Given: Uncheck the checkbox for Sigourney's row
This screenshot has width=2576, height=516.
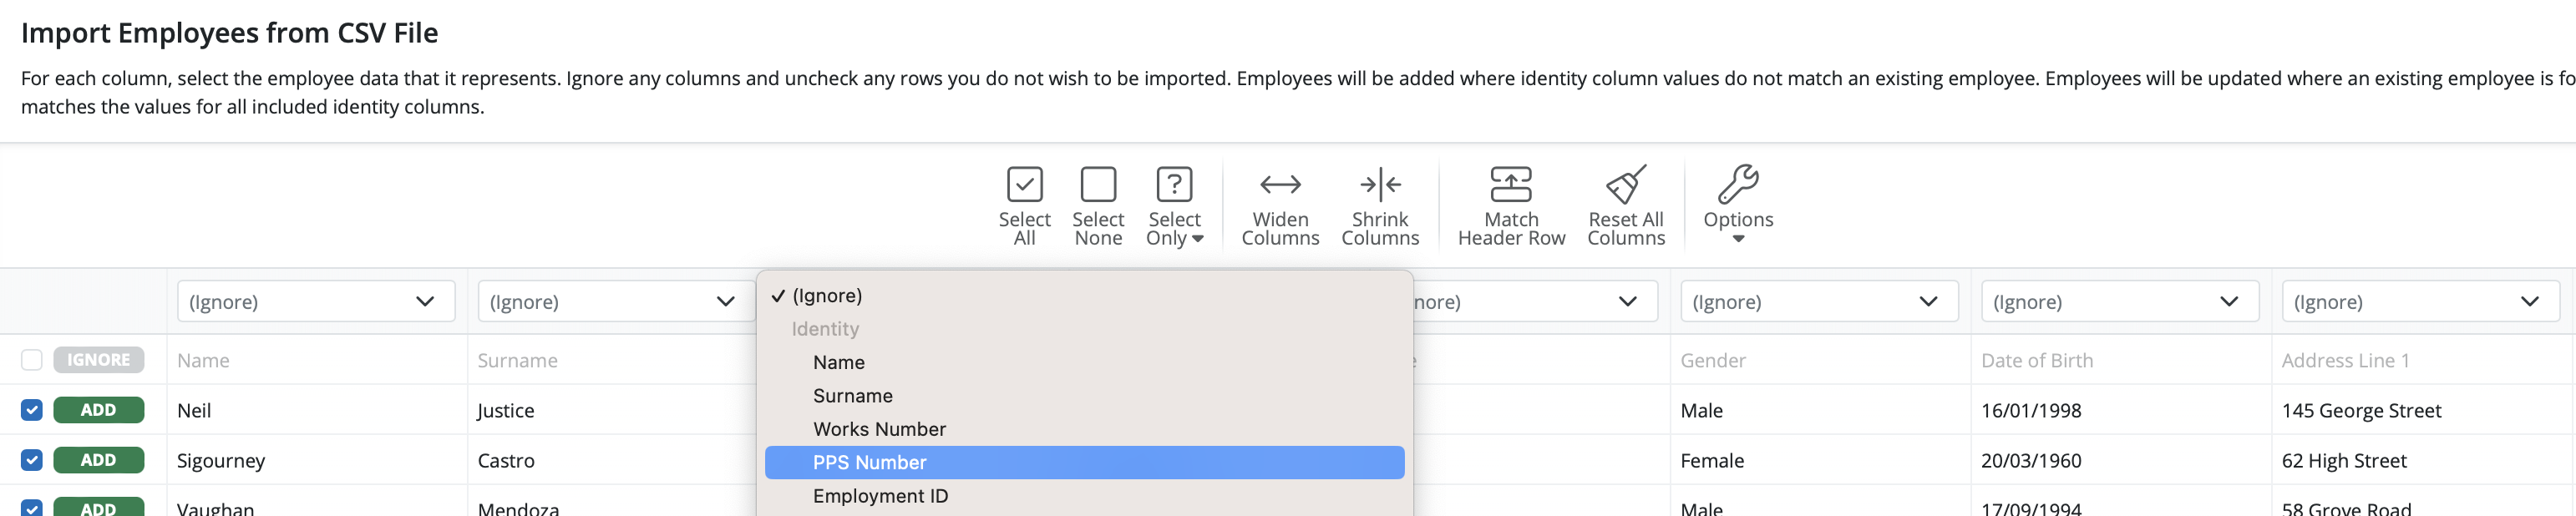Looking at the screenshot, I should pos(32,460).
